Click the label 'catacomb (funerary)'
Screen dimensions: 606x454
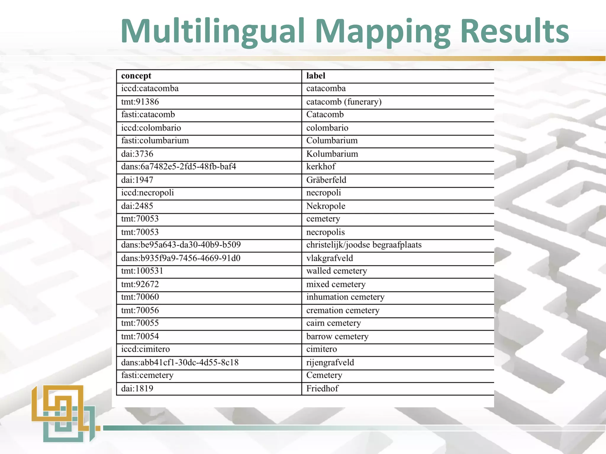pyautogui.click(x=344, y=102)
